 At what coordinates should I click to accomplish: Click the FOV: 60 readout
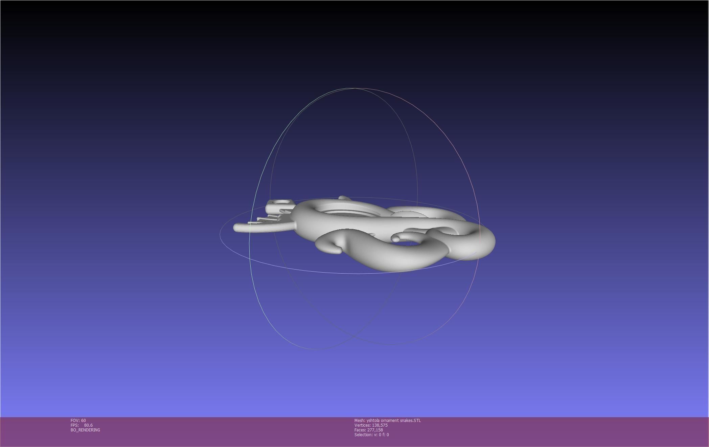point(78,420)
